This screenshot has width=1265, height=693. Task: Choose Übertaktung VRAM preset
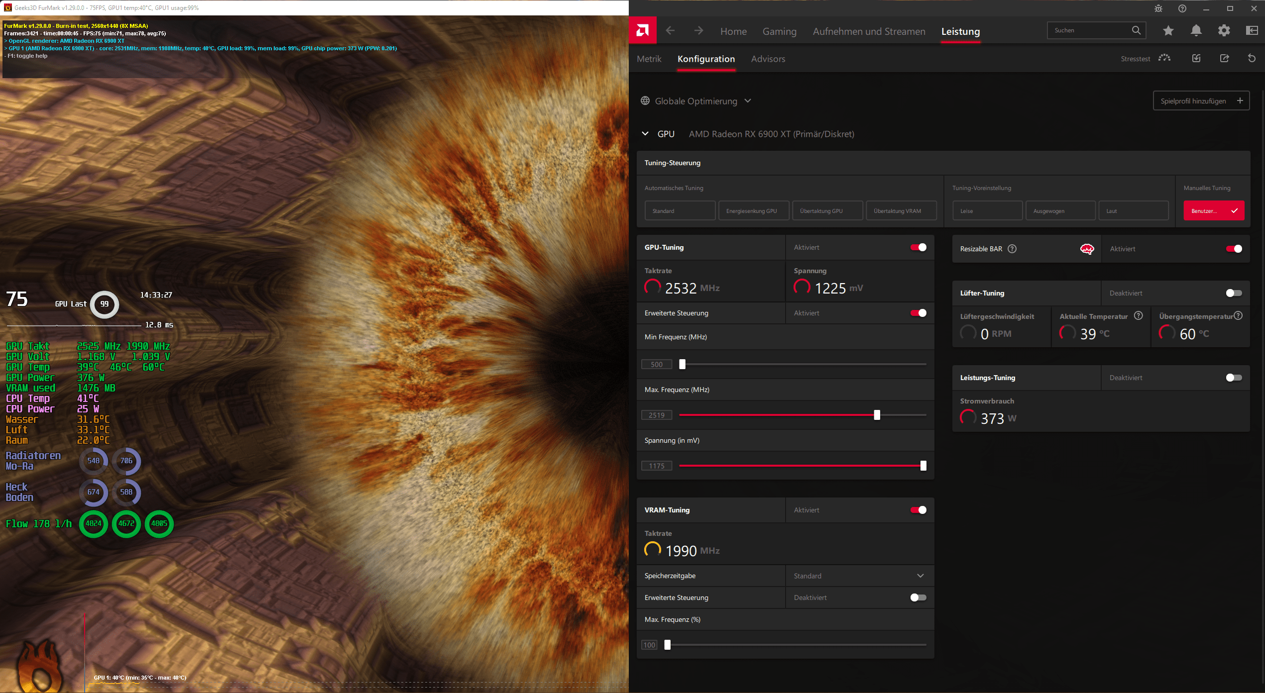tap(901, 211)
